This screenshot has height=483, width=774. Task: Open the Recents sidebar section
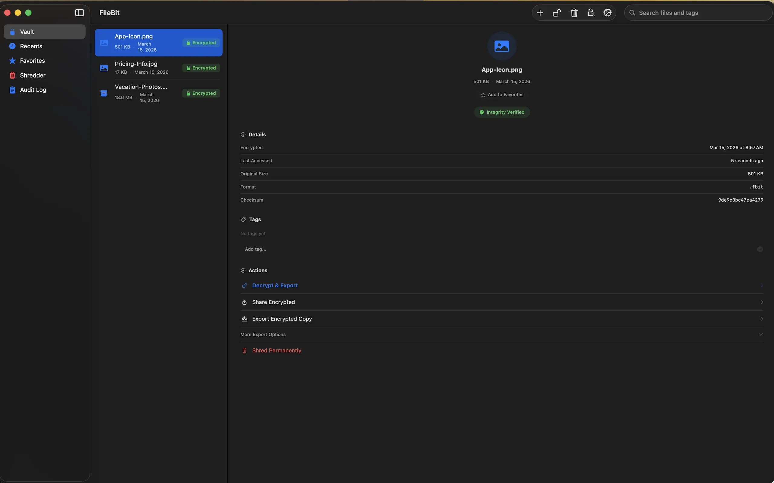pos(31,46)
